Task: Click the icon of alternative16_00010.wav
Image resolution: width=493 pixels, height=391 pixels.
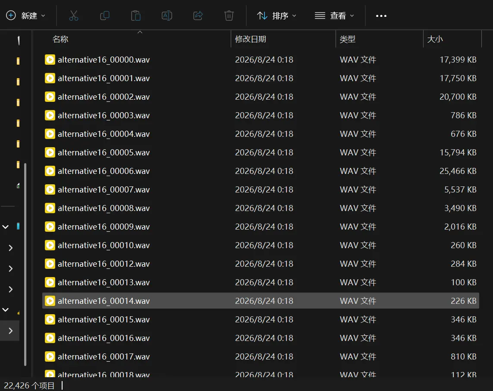Action: (x=50, y=245)
